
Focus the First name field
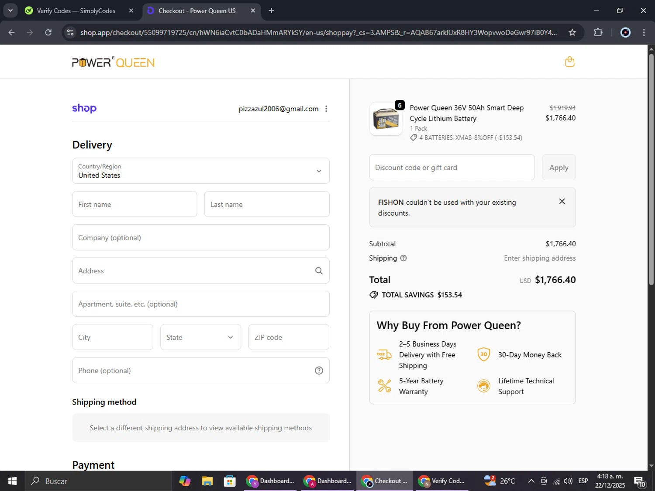(134, 204)
